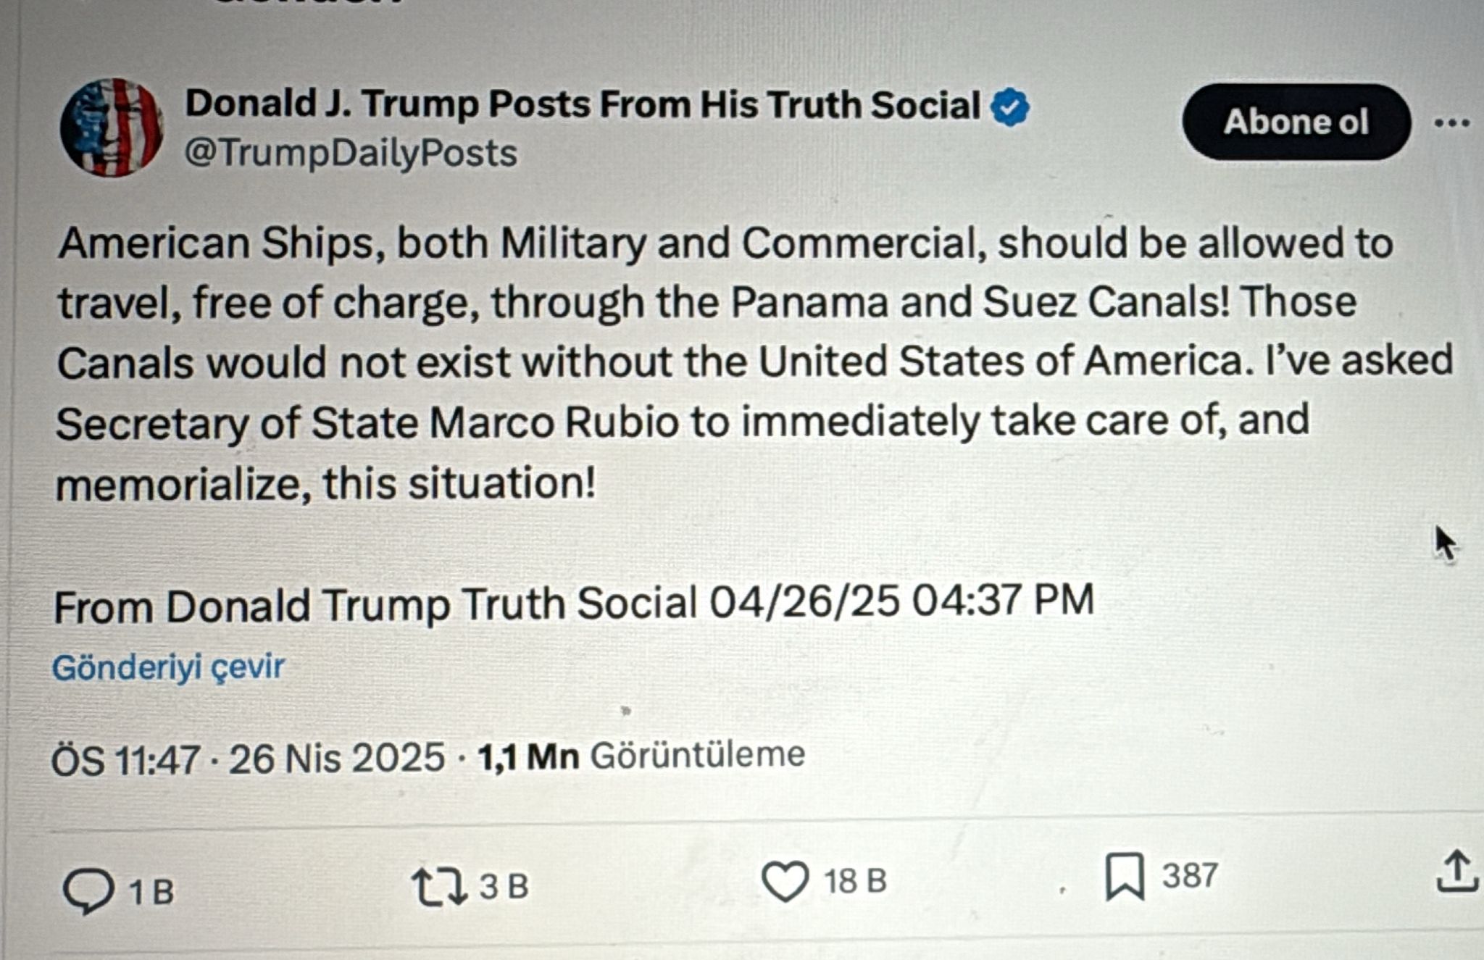Click the 387 bookmarks count

tap(1189, 875)
